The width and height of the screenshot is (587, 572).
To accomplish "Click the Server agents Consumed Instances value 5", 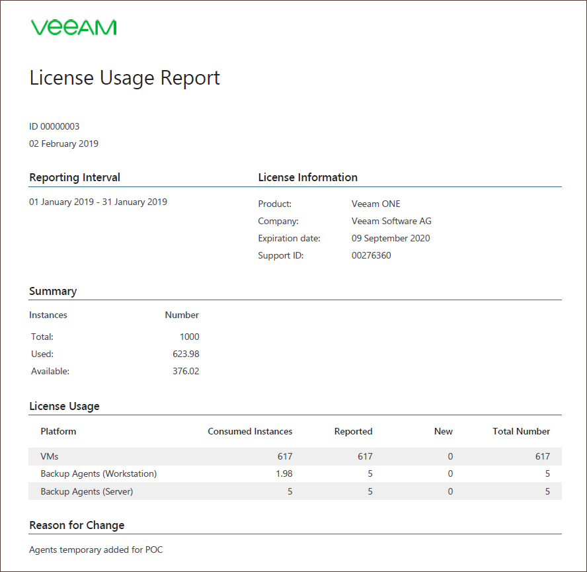I will tap(290, 491).
